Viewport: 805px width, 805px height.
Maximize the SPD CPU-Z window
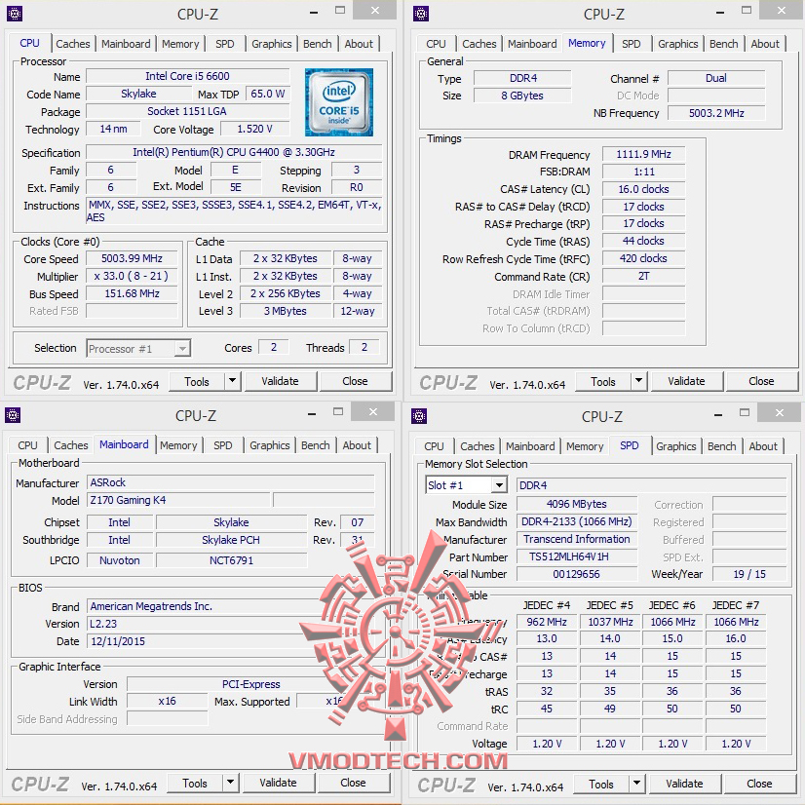click(745, 412)
